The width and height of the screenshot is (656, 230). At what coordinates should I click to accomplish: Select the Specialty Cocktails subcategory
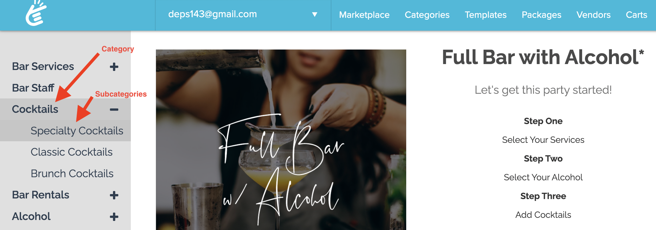(77, 131)
